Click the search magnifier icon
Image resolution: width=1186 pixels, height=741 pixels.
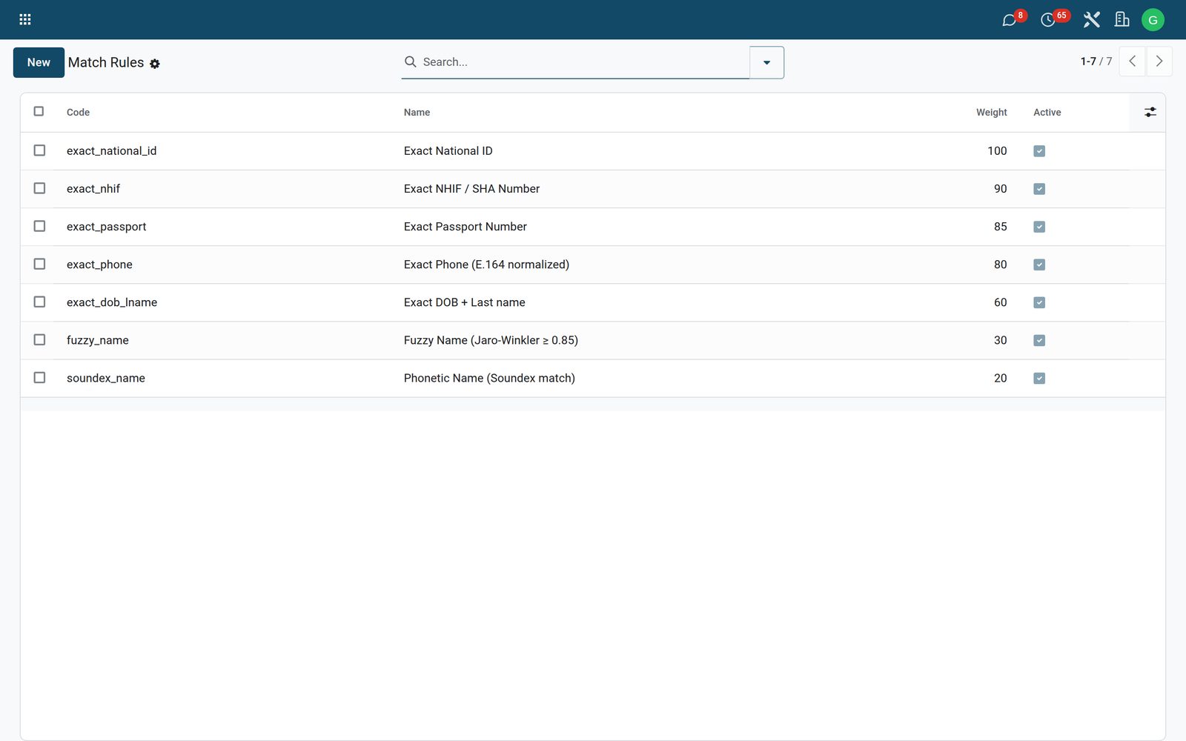point(410,62)
